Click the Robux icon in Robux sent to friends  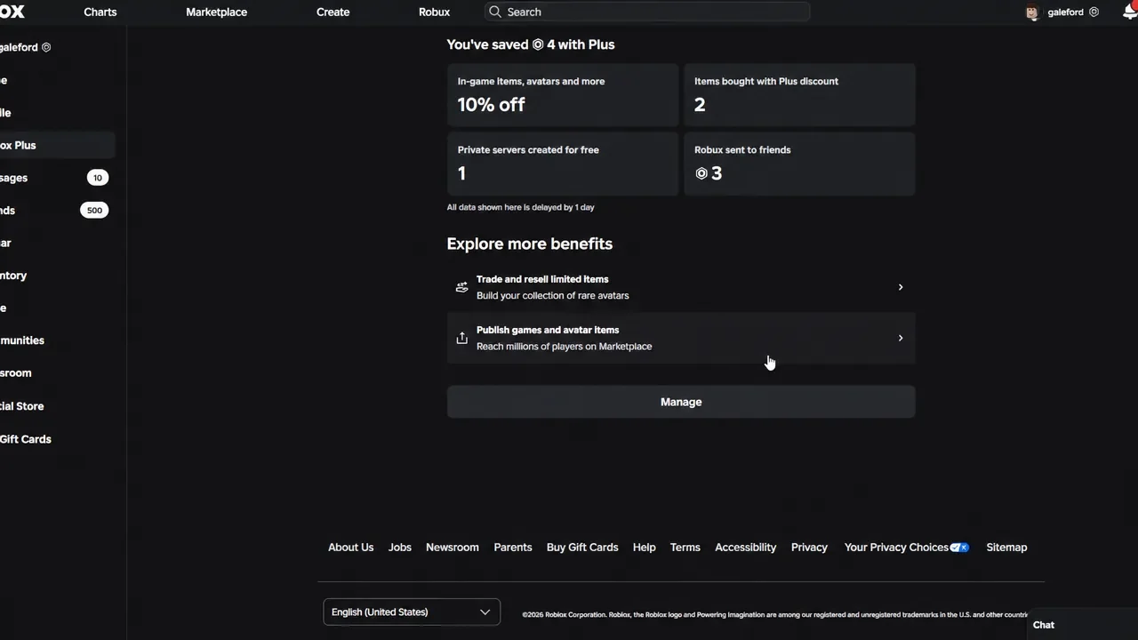tap(701, 173)
